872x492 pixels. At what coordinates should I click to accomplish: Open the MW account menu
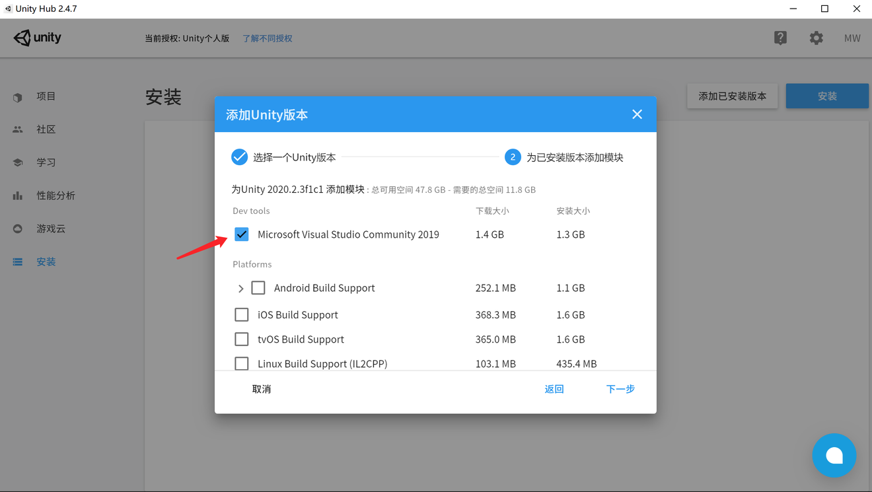pos(852,38)
